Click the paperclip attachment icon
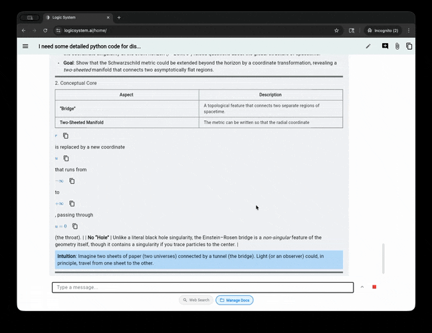The height and width of the screenshot is (333, 432). (397, 46)
